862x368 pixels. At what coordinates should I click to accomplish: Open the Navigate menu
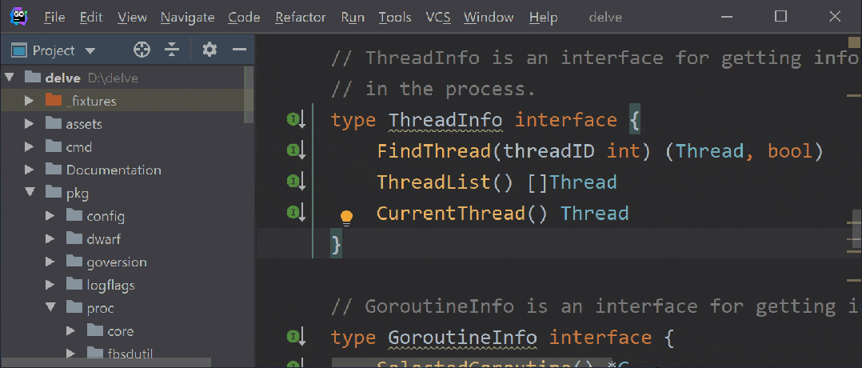[187, 17]
